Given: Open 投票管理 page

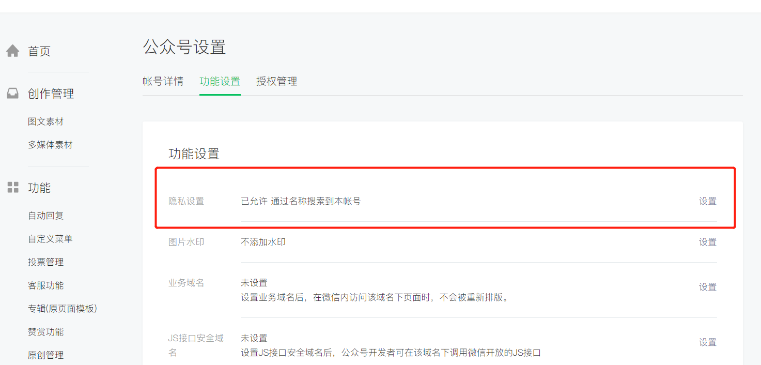Looking at the screenshot, I should 46,262.
